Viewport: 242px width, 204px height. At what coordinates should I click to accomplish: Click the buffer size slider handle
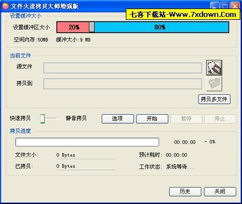(92, 27)
